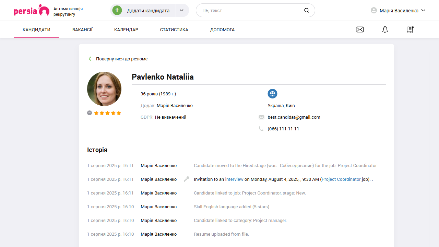
Task: Set candidate rating to five stars
Action: pos(119,113)
